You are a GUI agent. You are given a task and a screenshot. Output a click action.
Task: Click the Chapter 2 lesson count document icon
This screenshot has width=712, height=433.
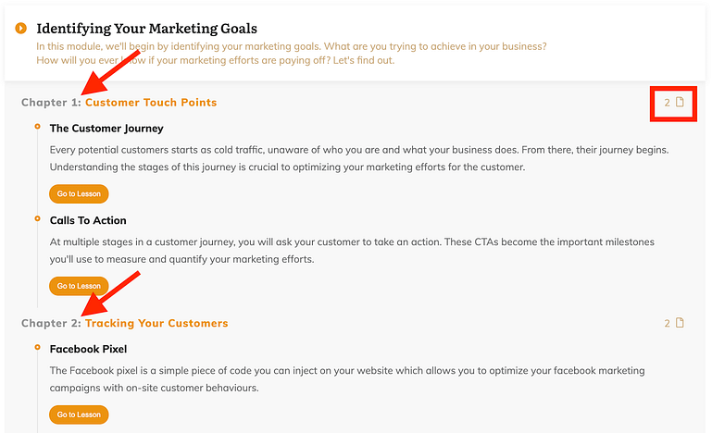pyautogui.click(x=680, y=323)
